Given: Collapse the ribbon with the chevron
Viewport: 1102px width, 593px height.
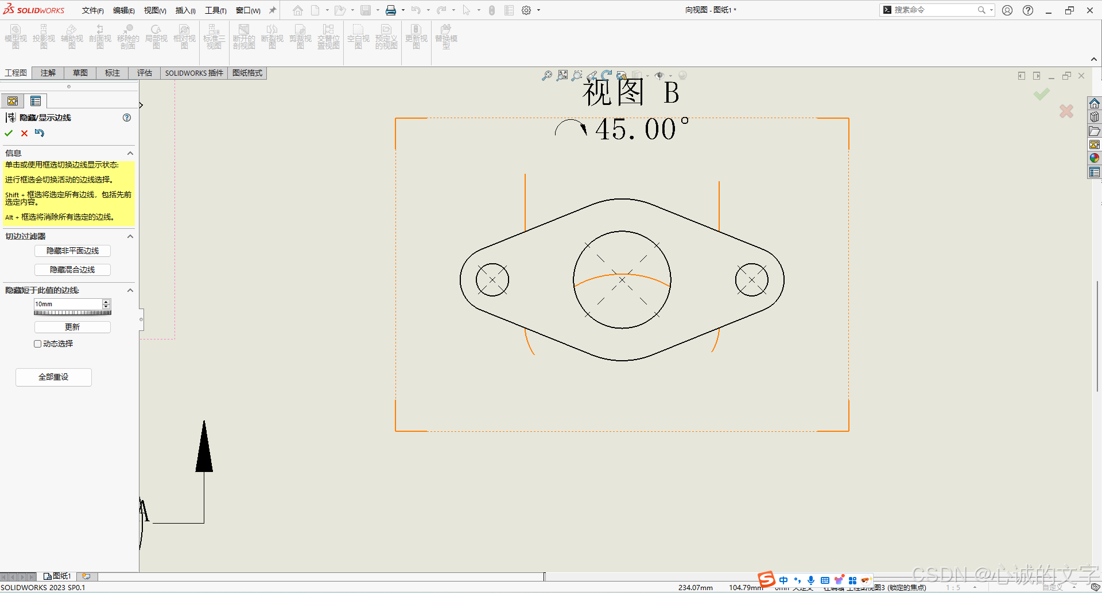Looking at the screenshot, I should [x=1094, y=59].
